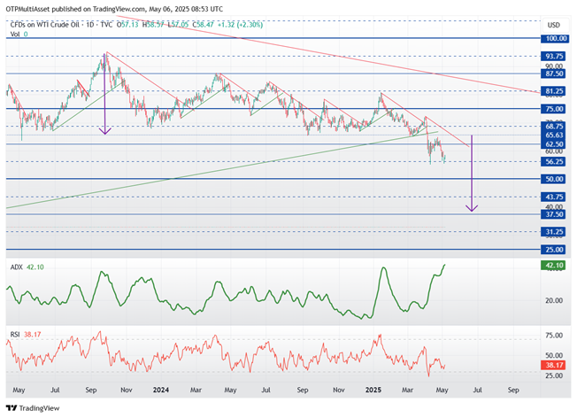The height and width of the screenshot is (418, 577).
Task: Click the 25.00 price level label
Action: [553, 250]
